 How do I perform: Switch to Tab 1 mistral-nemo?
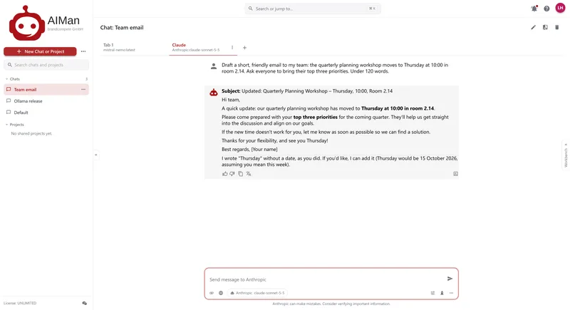pyautogui.click(x=134, y=47)
